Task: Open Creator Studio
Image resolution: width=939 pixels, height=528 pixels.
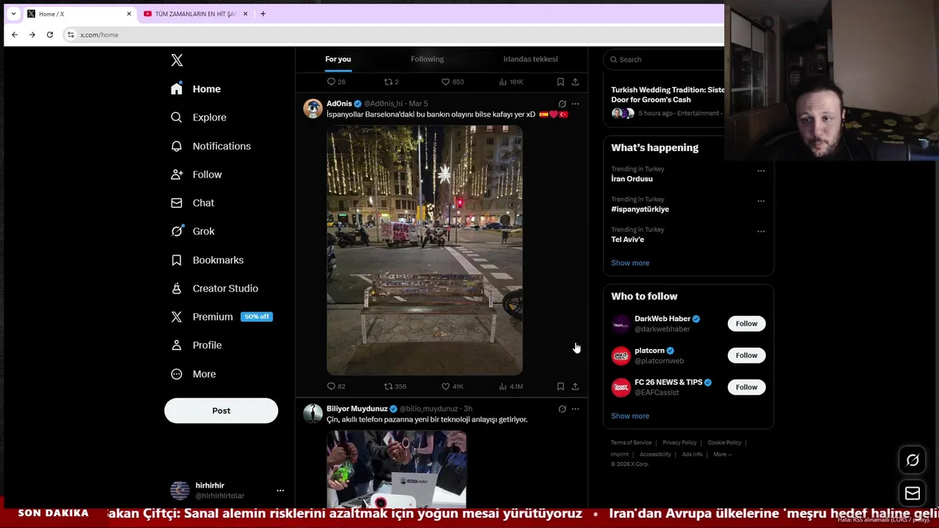Action: [x=215, y=288]
